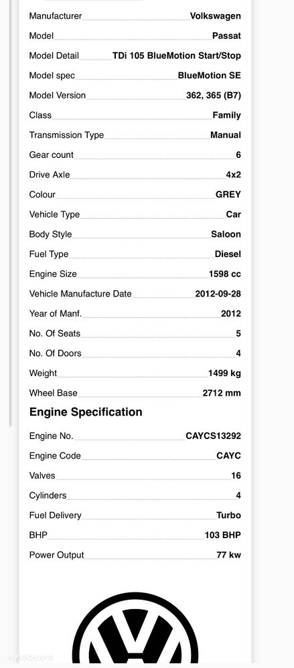Select the 1598 cc engine size

coord(224,274)
